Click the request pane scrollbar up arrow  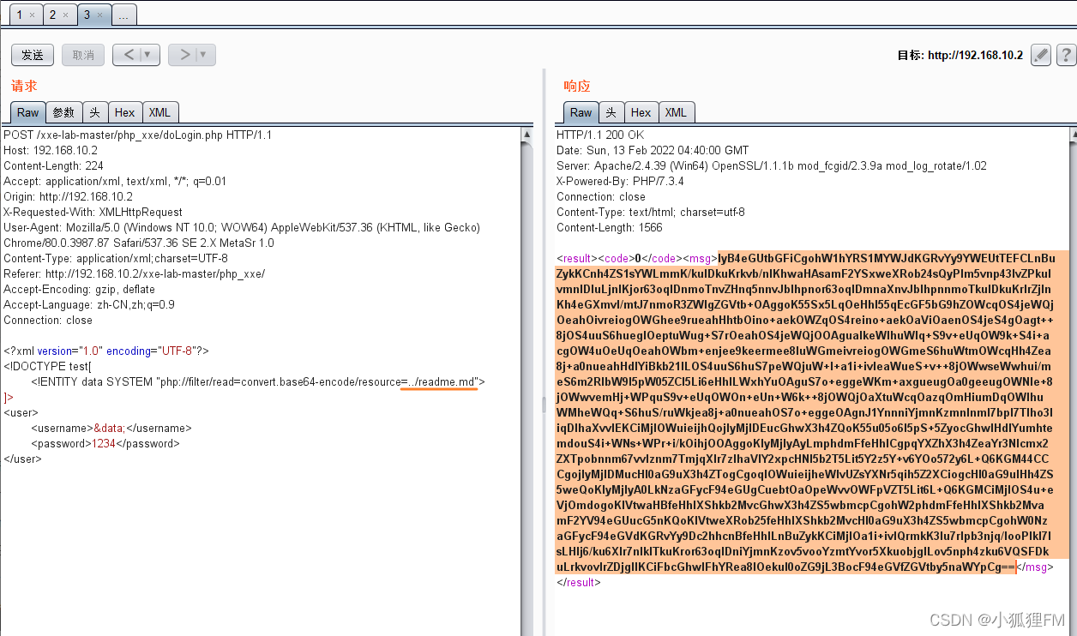pos(527,135)
